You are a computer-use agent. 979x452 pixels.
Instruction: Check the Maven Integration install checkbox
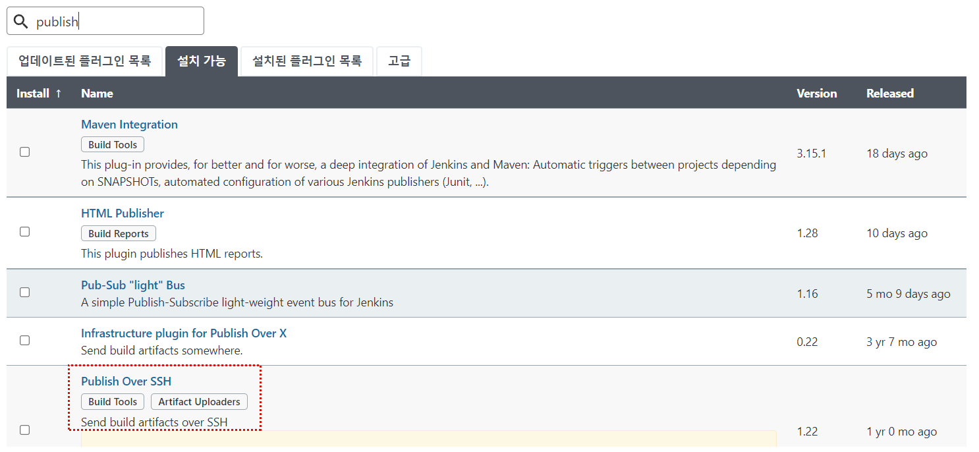coord(24,152)
